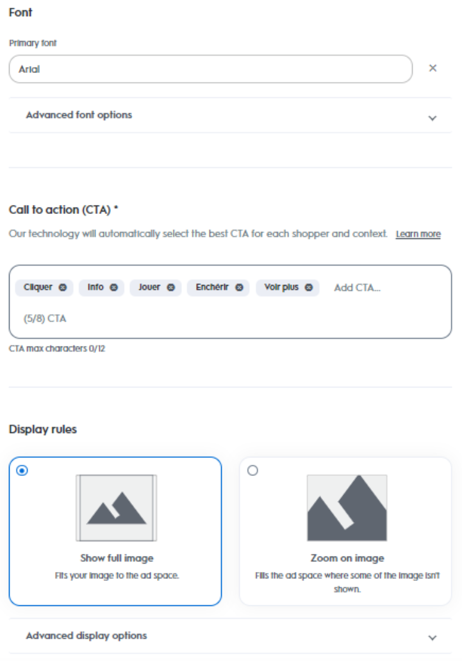This screenshot has width=462, height=661.
Task: Remove the Info CTA tag
Action: point(113,288)
